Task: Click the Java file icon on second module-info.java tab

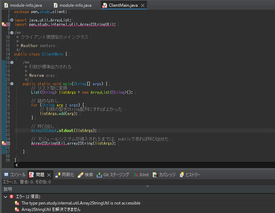Action: pyautogui.click(x=55, y=5)
